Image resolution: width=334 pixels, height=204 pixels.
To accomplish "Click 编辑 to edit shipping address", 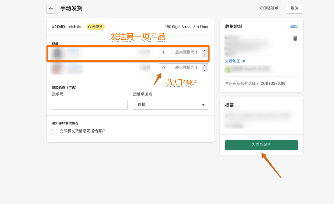I will click(294, 27).
